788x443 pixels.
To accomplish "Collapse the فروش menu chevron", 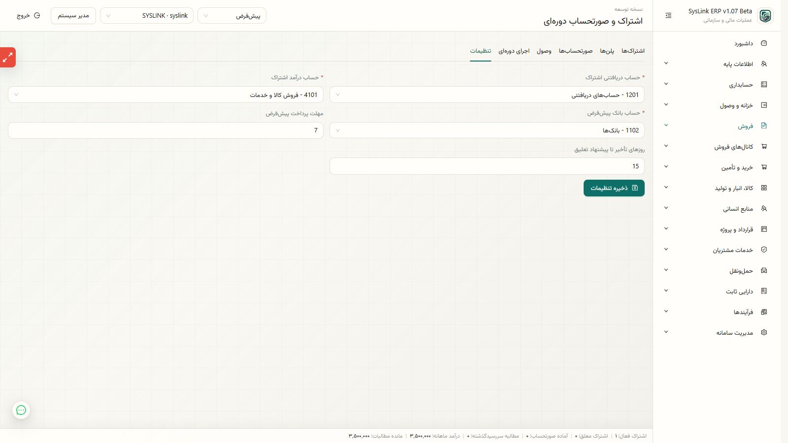I will 666,126.
